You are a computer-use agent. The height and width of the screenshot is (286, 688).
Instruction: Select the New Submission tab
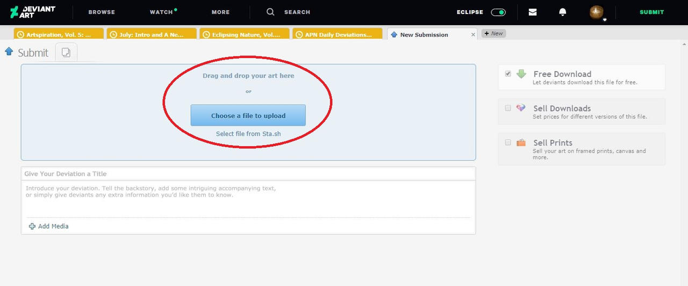point(432,34)
